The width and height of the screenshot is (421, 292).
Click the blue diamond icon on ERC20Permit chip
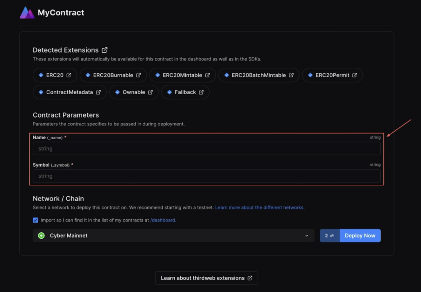(310, 75)
